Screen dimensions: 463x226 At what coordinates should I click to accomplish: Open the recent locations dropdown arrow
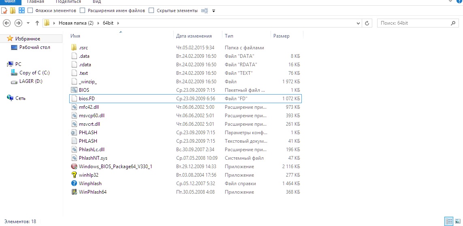[28, 23]
